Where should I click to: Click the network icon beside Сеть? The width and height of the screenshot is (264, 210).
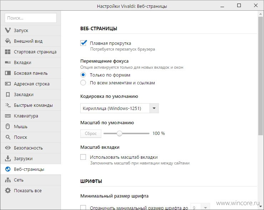[8, 180]
